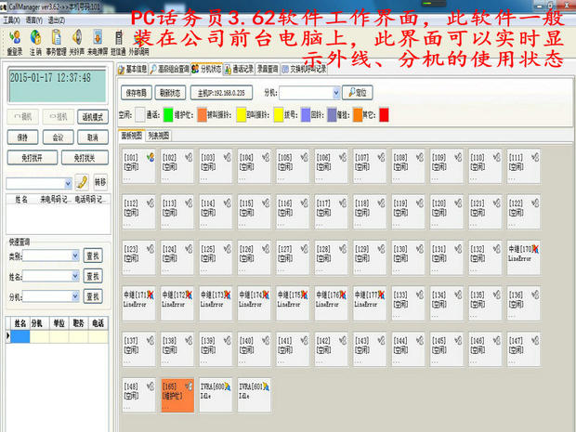Mute ringing with the 关铃声 speaker icon
The height and width of the screenshot is (432, 576).
pyautogui.click(x=77, y=42)
